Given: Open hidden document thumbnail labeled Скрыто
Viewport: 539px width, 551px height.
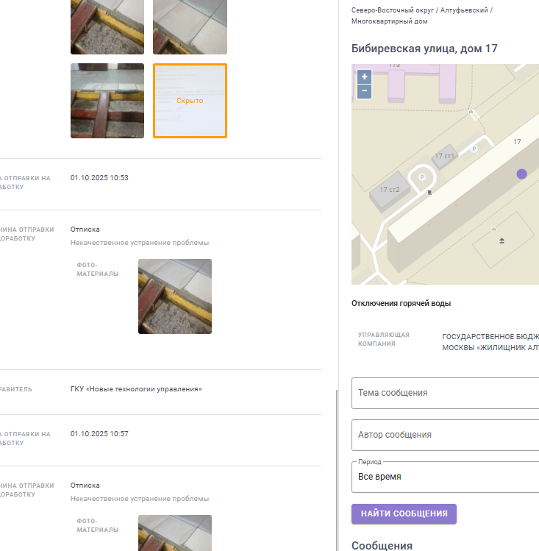Looking at the screenshot, I should 190,101.
